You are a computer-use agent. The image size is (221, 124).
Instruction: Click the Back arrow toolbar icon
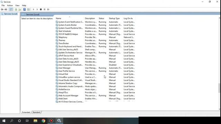coord(2,9)
